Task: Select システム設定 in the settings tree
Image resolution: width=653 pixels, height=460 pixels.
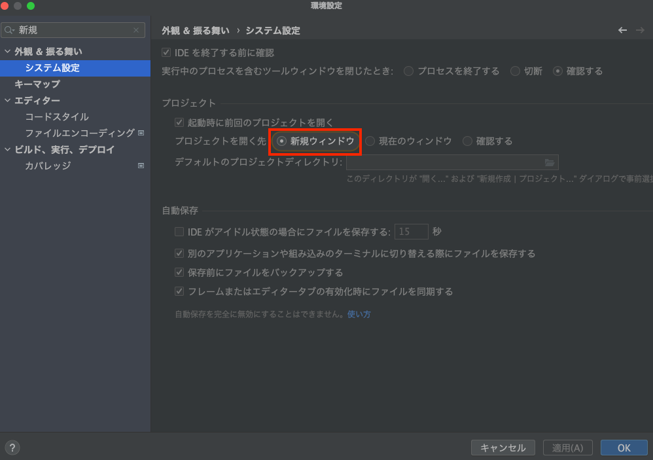Action: (75, 68)
